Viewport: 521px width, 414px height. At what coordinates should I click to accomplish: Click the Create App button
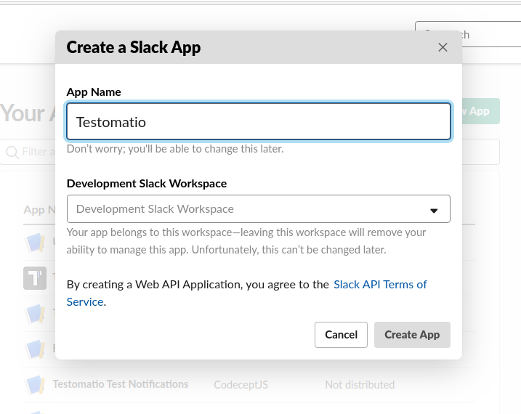click(x=412, y=335)
